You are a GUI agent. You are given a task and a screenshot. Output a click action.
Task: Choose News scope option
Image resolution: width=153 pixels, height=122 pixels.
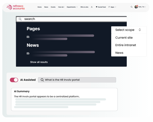point(119,53)
